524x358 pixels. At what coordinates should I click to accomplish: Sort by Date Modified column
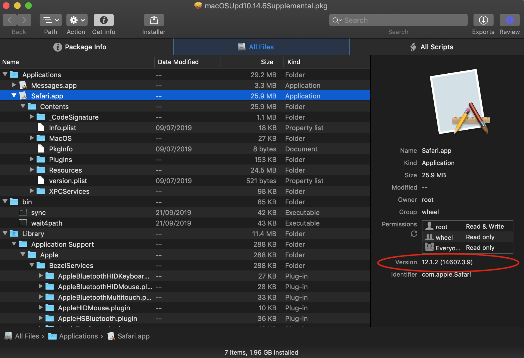coord(187,62)
